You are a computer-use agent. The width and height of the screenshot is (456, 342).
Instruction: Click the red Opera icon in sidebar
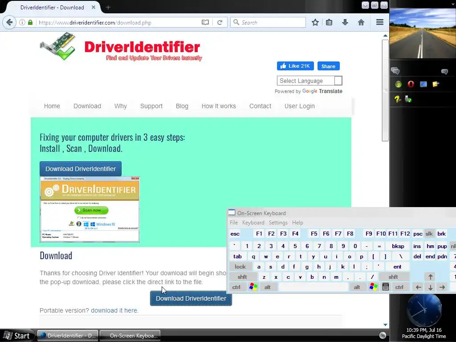[411, 84]
